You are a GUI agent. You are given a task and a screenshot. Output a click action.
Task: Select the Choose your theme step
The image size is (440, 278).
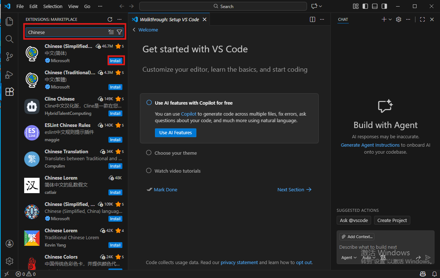175,153
